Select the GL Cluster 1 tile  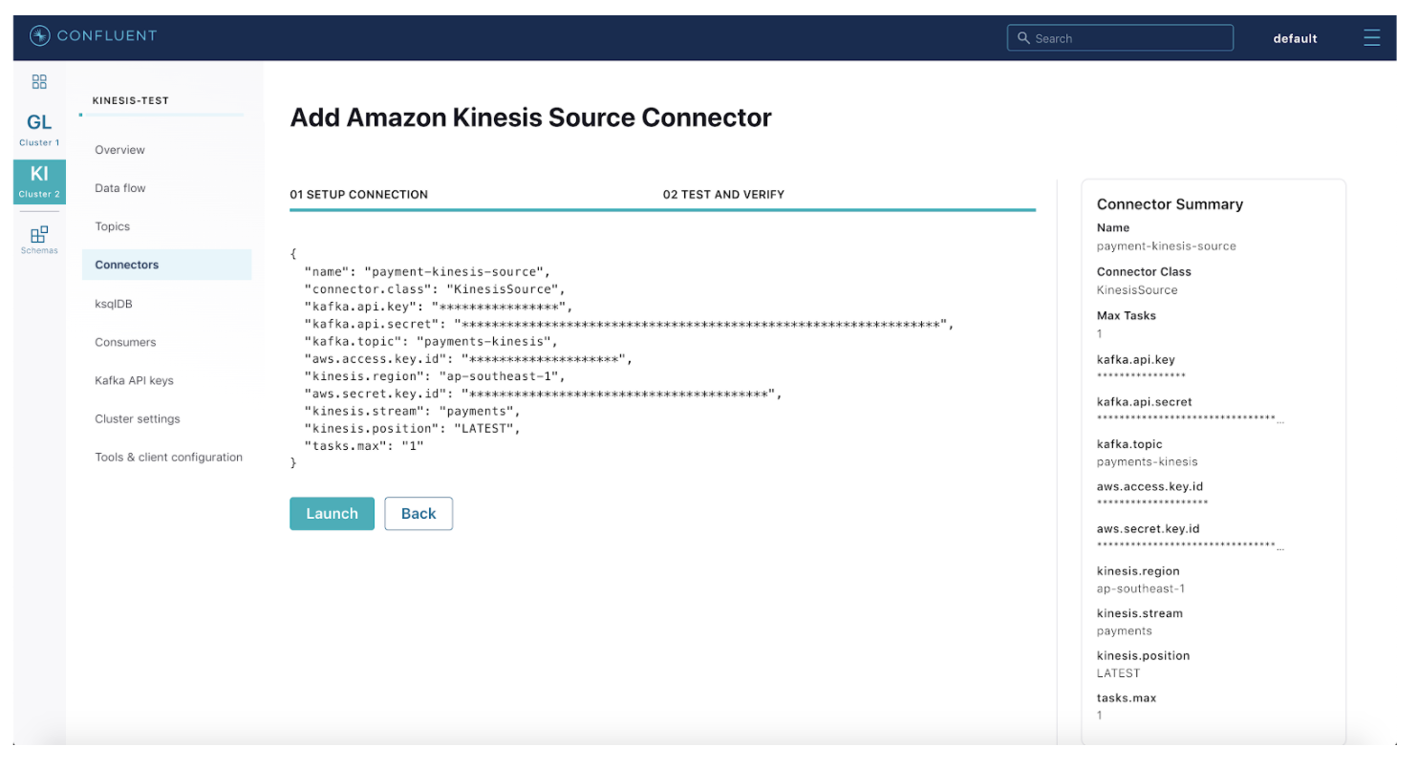point(39,130)
